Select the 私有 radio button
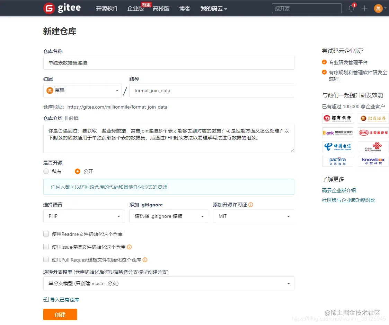 pos(46,171)
